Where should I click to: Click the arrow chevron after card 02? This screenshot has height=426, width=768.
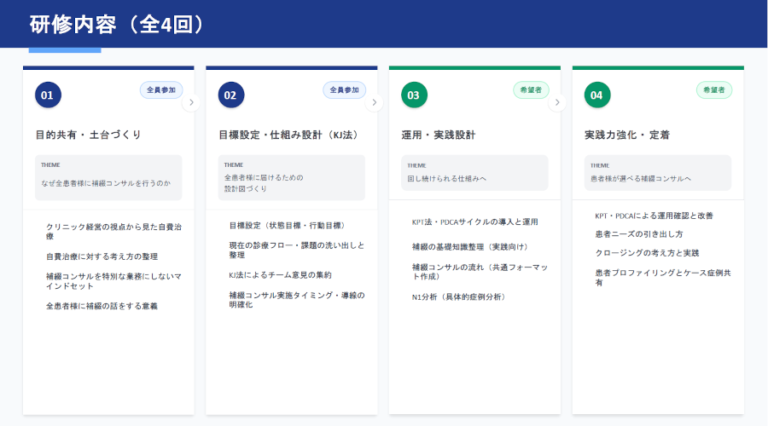click(x=375, y=102)
